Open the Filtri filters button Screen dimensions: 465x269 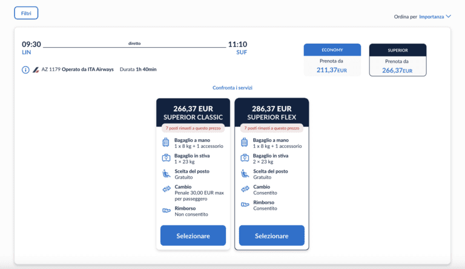pos(26,13)
